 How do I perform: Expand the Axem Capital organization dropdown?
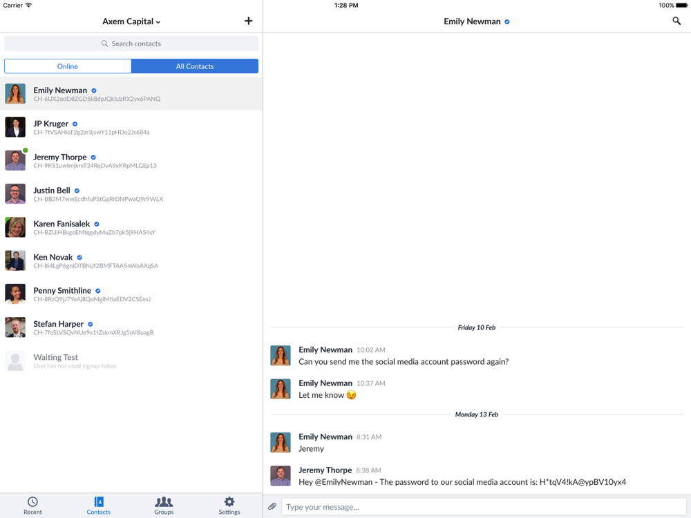[131, 21]
